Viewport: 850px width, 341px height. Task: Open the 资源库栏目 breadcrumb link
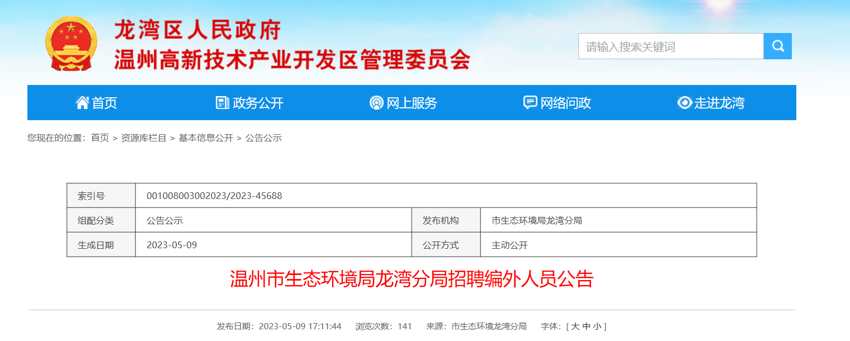point(144,138)
